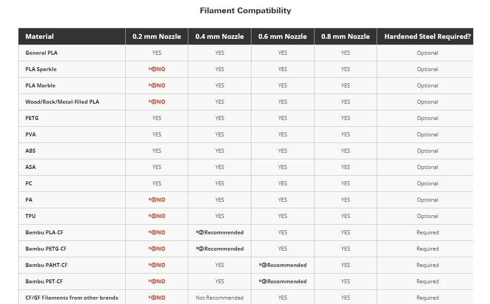The image size is (490, 304).
Task: Click the Wood/Rock/Metal-filled PLA row label
Action: 62,102
